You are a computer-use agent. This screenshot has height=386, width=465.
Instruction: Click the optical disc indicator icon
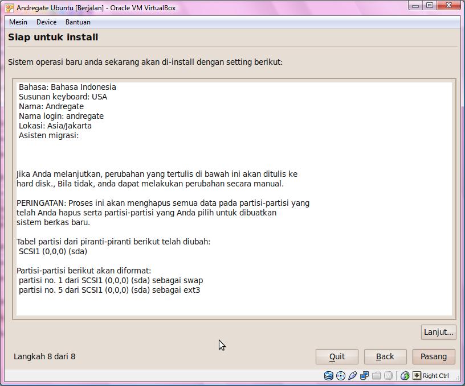[341, 376]
